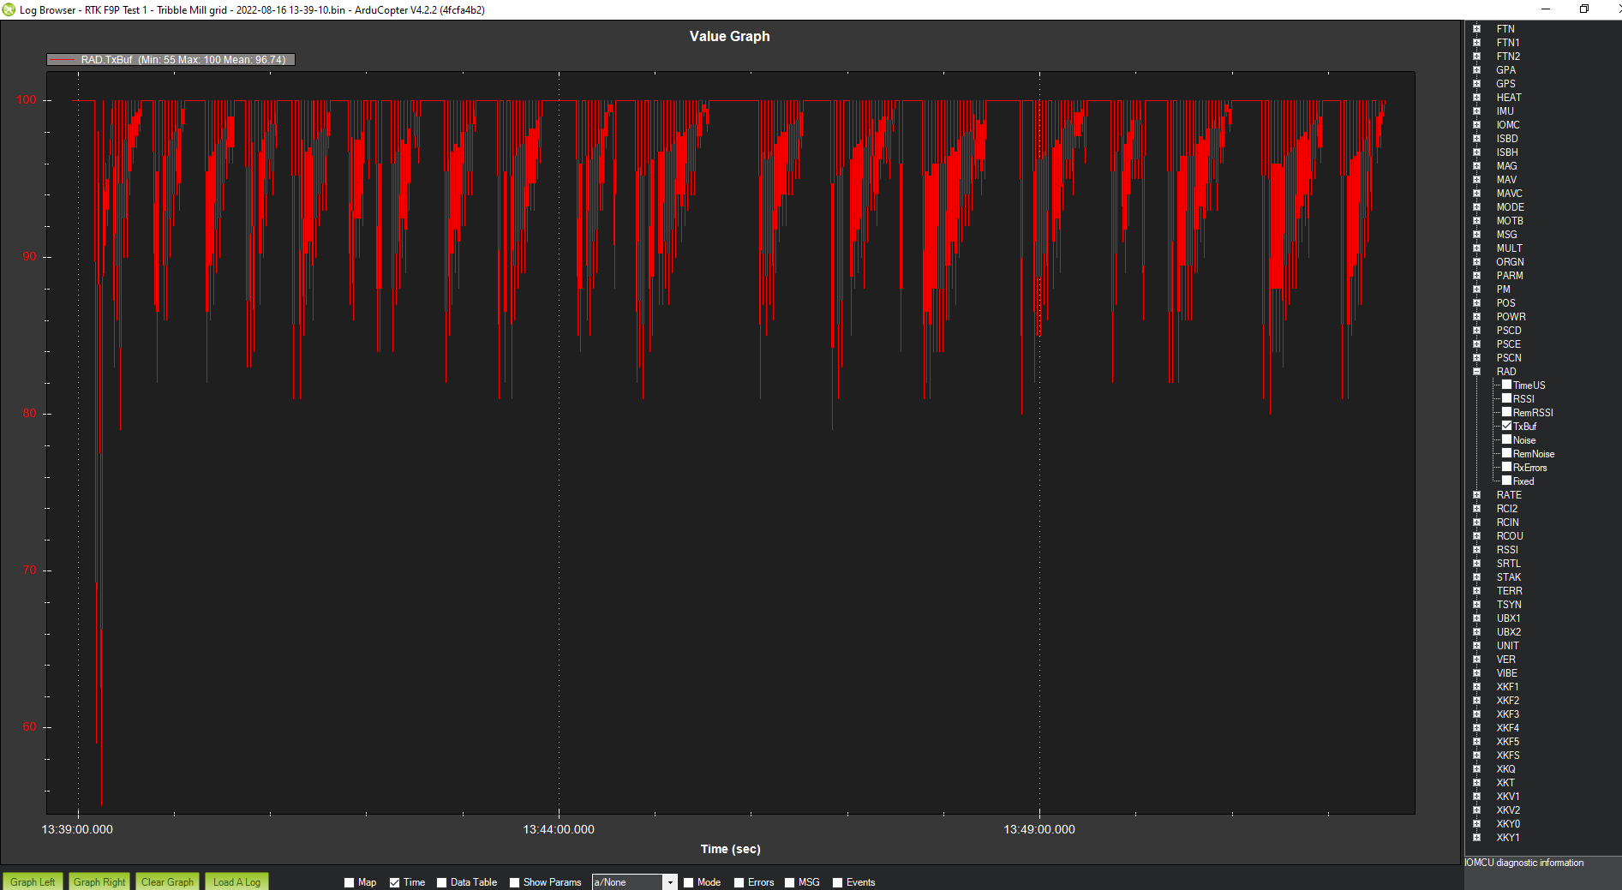
Task: Check the Noise field under RAD
Action: coord(1506,439)
